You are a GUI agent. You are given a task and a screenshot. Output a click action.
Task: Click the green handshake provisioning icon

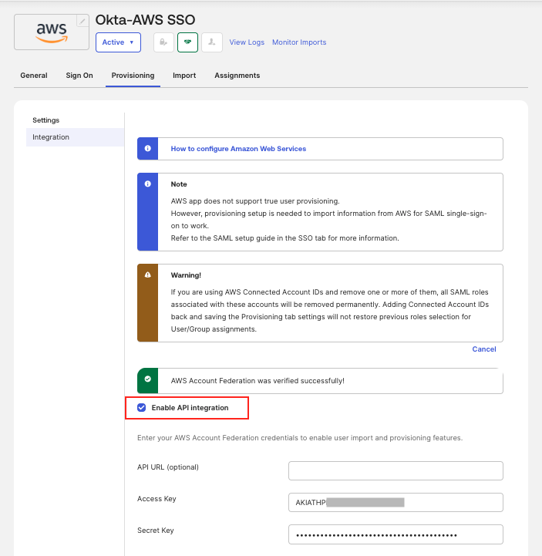coord(187,42)
